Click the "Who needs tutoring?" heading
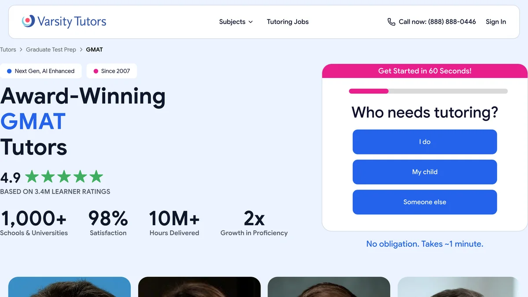This screenshot has height=297, width=528. coord(425,112)
